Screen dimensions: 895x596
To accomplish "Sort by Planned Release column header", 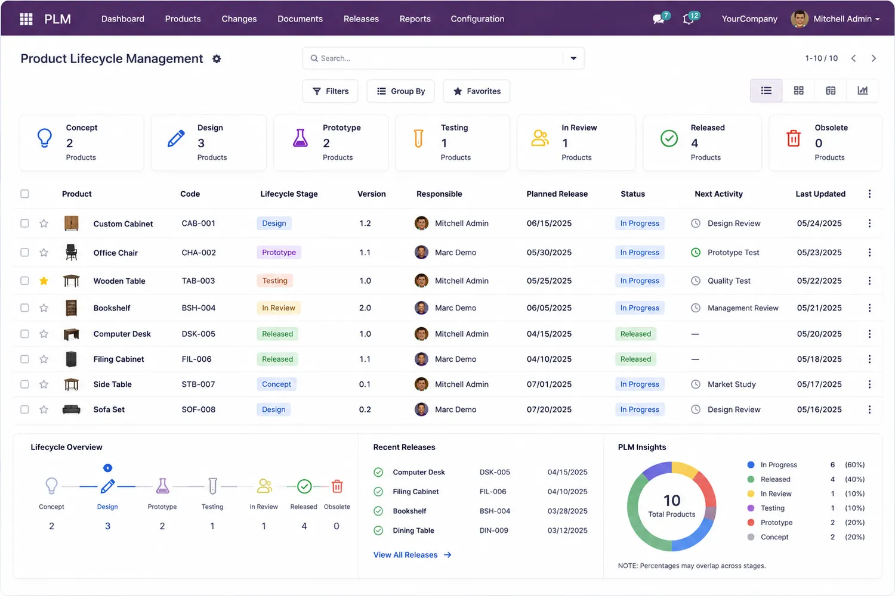I will click(x=557, y=194).
